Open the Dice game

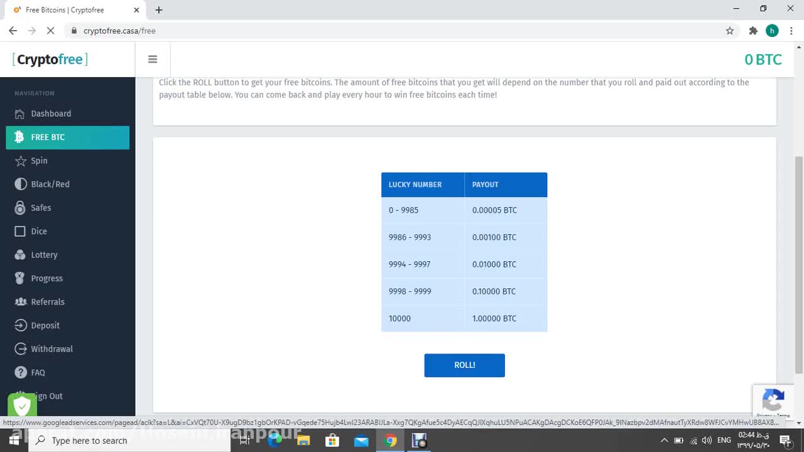pos(39,231)
